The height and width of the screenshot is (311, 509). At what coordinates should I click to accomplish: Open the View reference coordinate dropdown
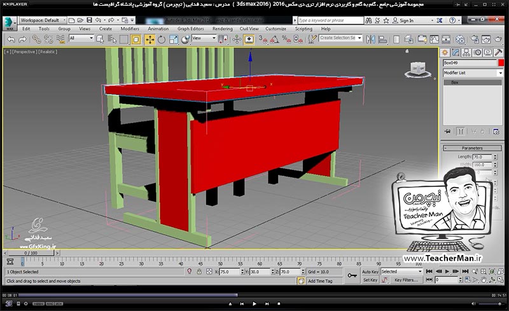tap(204, 38)
